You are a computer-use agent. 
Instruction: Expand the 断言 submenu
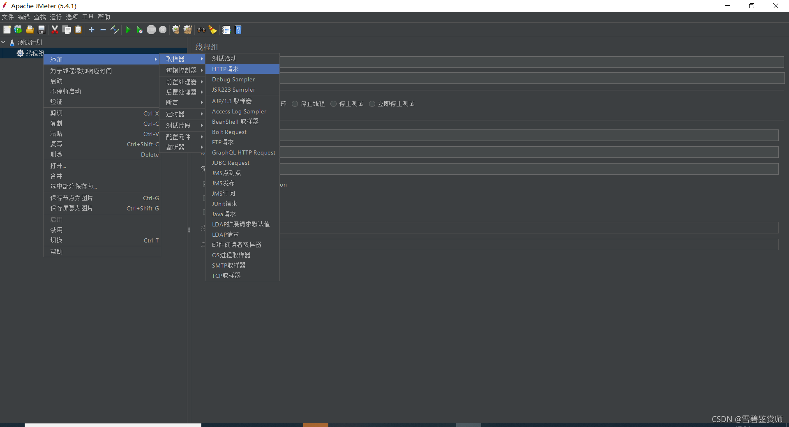(183, 102)
